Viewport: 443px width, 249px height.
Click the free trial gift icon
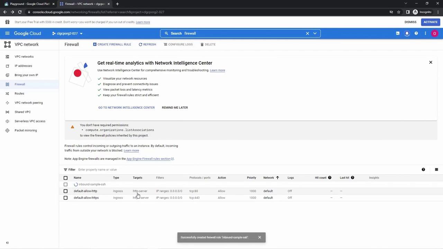[x=7, y=22]
